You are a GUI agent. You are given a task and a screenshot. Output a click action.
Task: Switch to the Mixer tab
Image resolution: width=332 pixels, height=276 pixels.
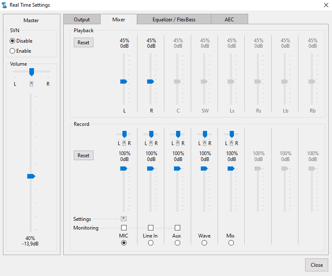[x=119, y=19]
